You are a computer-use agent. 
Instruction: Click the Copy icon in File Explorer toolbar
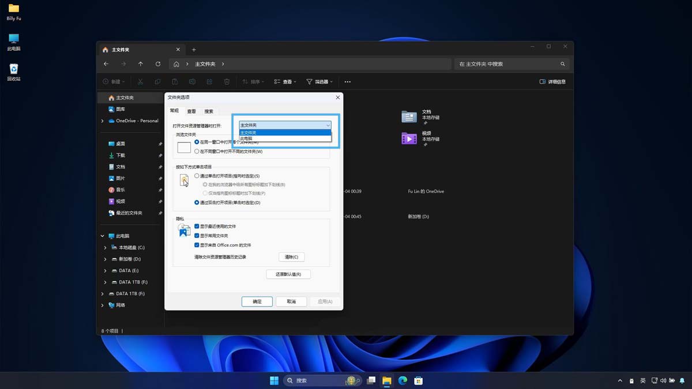coord(157,81)
